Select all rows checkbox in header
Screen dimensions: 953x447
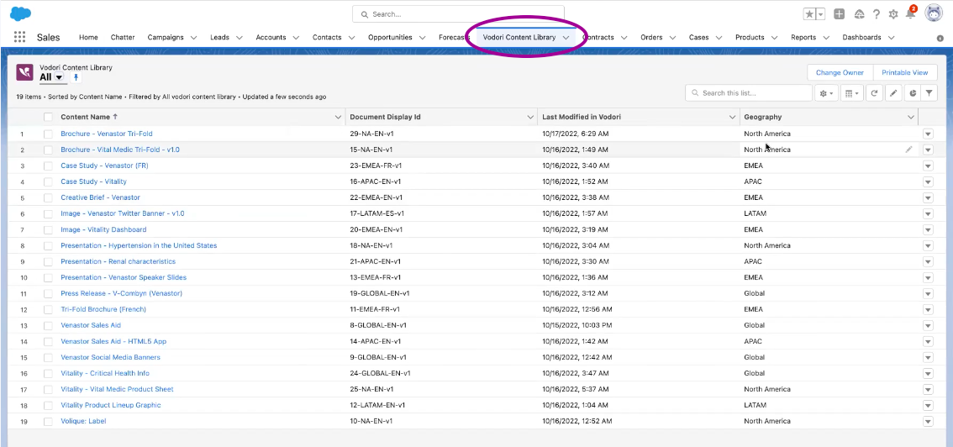[48, 117]
